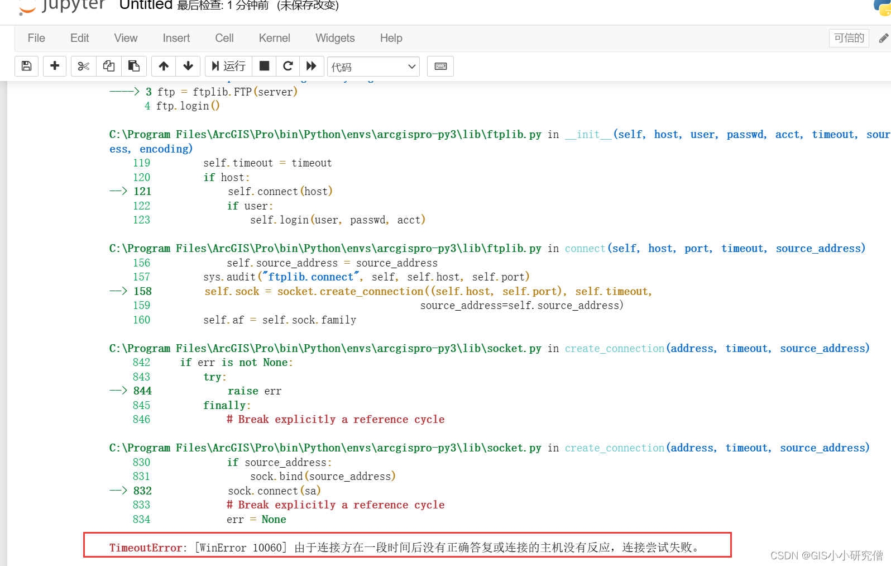Viewport: 891px width, 566px height.
Task: Cut selected cells using scissors icon
Action: tap(84, 66)
